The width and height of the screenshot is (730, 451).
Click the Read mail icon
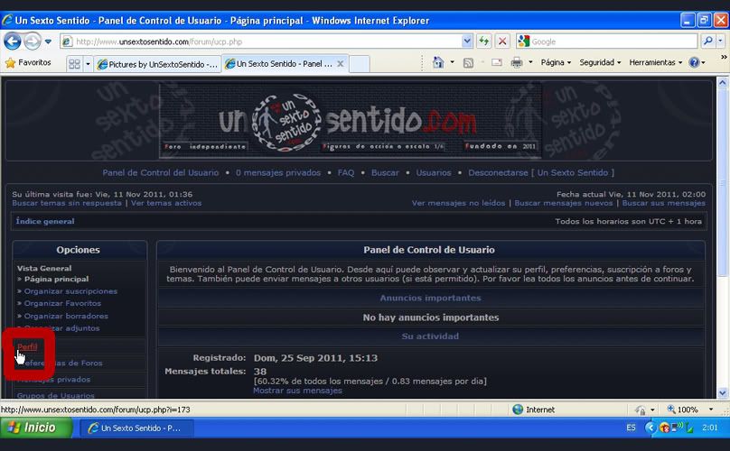pos(497,62)
